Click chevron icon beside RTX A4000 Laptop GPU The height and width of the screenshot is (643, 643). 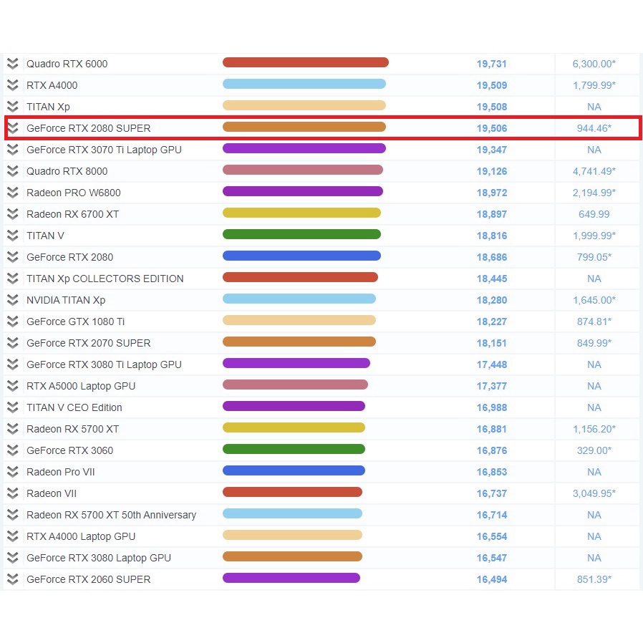[x=13, y=536]
